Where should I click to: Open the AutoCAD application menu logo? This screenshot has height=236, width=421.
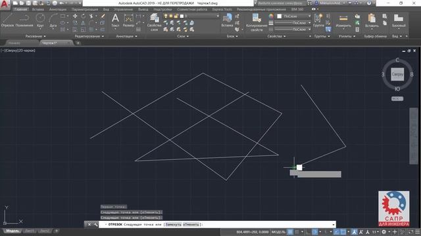5,5
